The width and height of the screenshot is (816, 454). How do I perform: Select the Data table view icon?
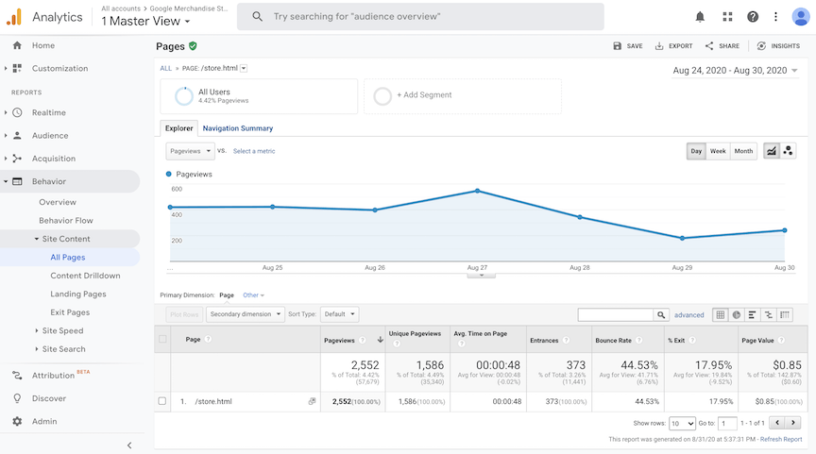[x=721, y=314]
